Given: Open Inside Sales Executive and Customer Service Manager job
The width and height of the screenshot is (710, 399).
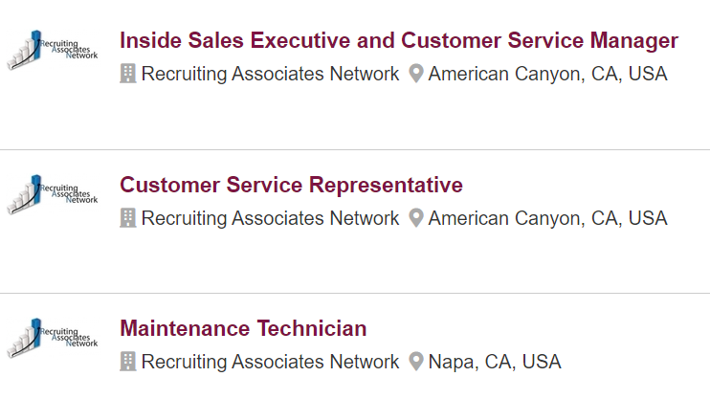Looking at the screenshot, I should 399,40.
